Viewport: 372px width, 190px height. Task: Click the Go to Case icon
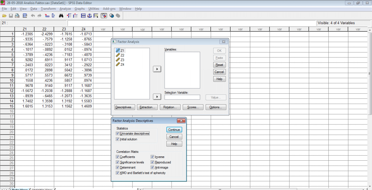[x=47, y=16]
